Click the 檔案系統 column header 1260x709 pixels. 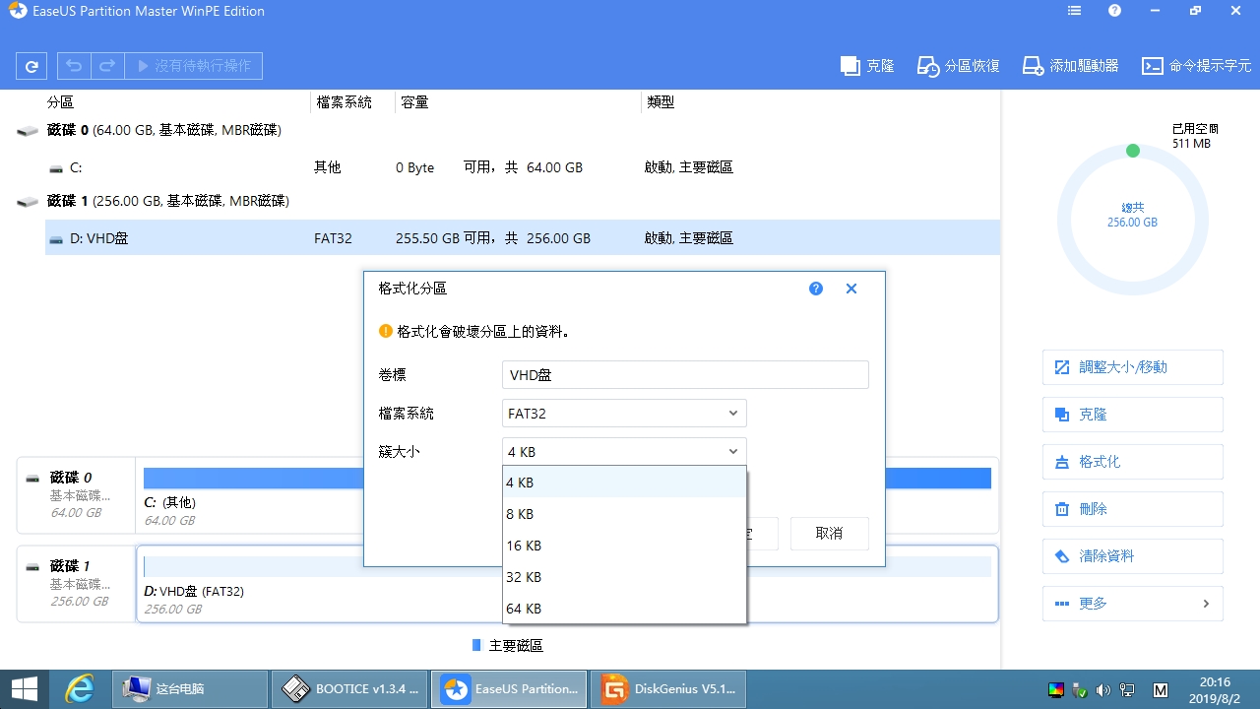pyautogui.click(x=344, y=102)
